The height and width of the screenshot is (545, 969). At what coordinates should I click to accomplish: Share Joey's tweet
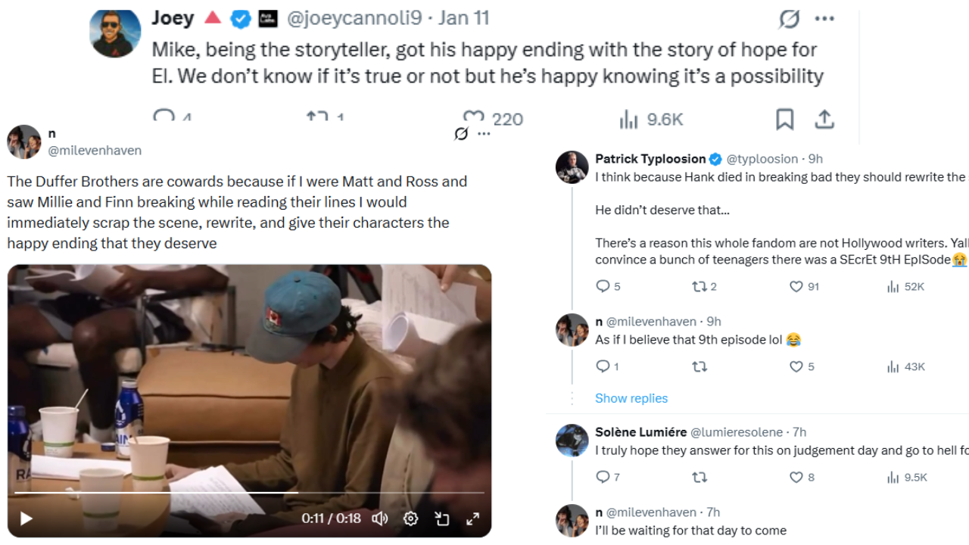(x=824, y=119)
